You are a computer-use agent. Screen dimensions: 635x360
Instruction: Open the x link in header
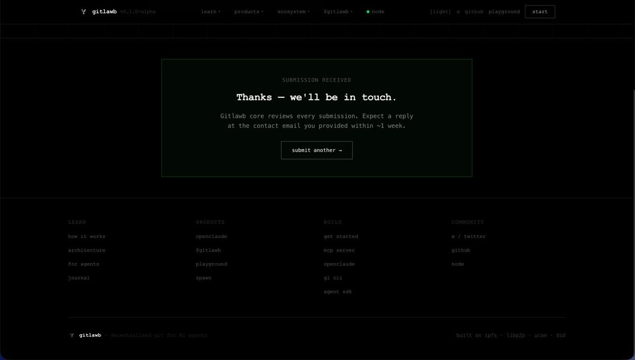(458, 12)
